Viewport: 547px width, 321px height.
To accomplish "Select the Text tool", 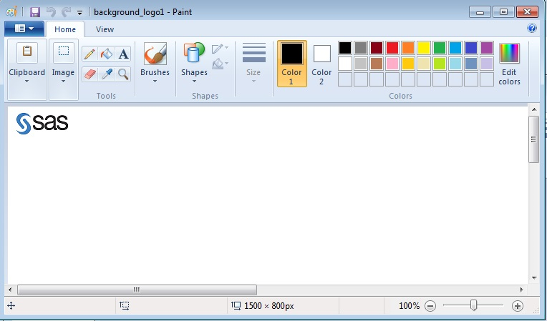I will point(124,54).
